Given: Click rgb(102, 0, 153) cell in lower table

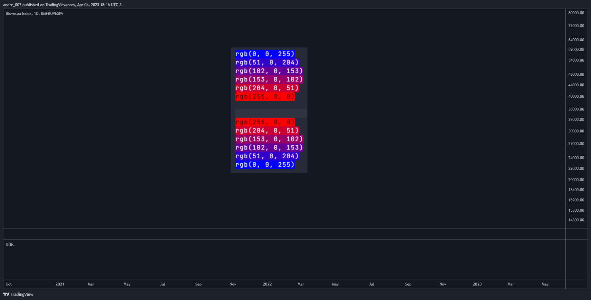Looking at the screenshot, I should coord(269,148).
